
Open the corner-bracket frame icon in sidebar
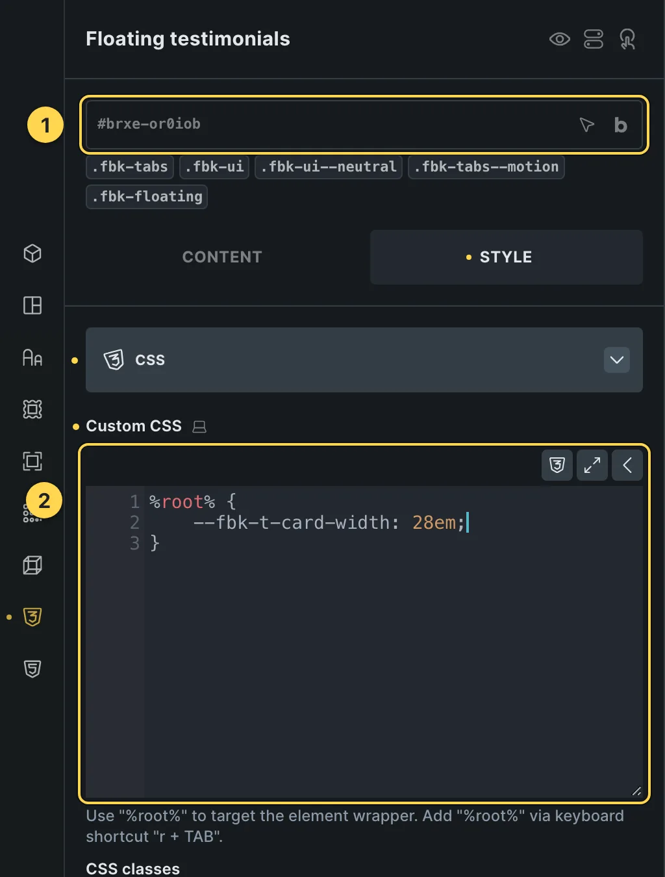coord(32,461)
